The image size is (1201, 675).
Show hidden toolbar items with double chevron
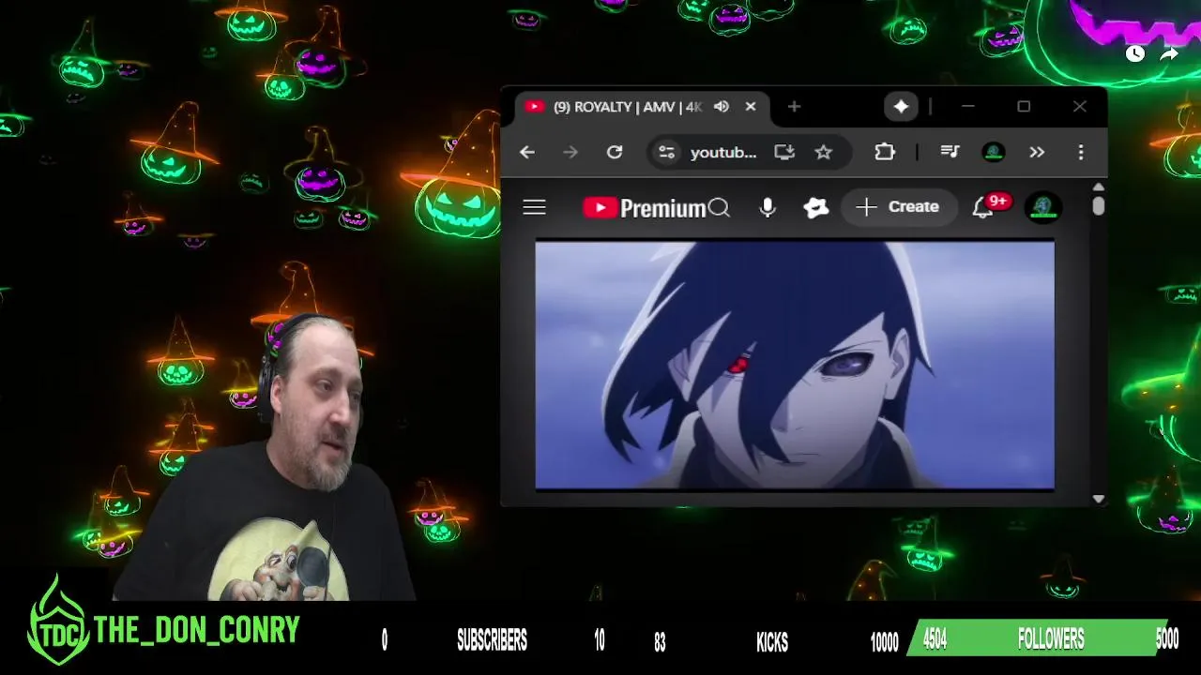[x=1037, y=152]
